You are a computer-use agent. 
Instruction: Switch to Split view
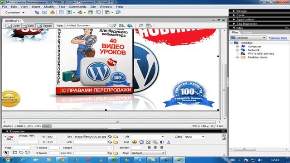point(28,26)
